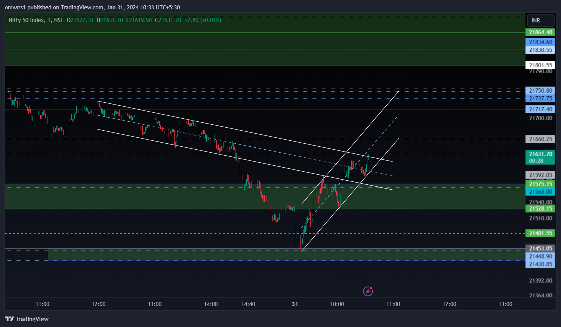
Task: Open the INR currency selector
Action: [x=540, y=21]
